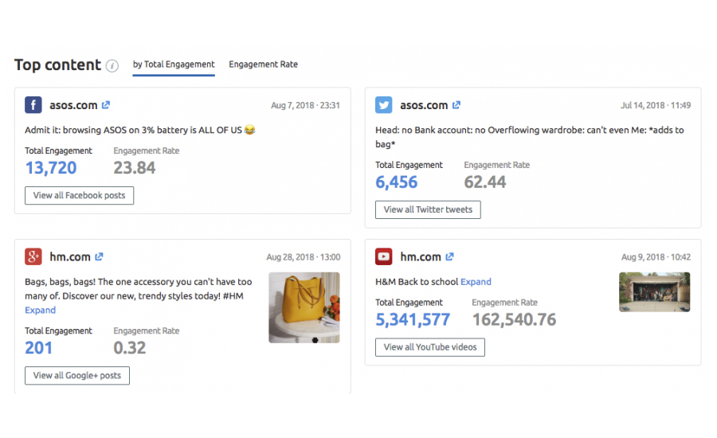717x438 pixels.
Task: Click the YouTube icon on the hm.com card
Action: click(x=384, y=256)
